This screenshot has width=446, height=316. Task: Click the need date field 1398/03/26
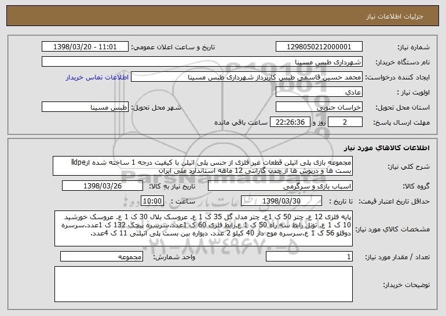103,186
